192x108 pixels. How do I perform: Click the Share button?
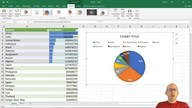tap(188, 6)
